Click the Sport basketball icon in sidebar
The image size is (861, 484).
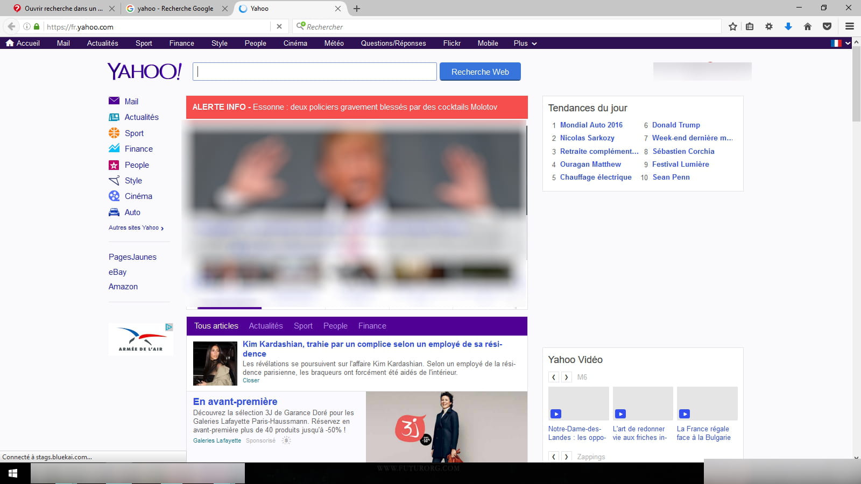pyautogui.click(x=114, y=133)
